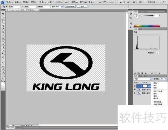The height and width of the screenshot is (130, 168).
Task: Click the Rotate View tool in application bar
Action: (128, 2)
